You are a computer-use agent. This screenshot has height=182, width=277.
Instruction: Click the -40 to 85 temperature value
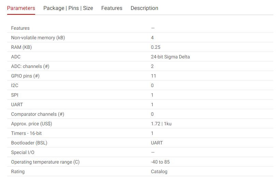pyautogui.click(x=160, y=162)
